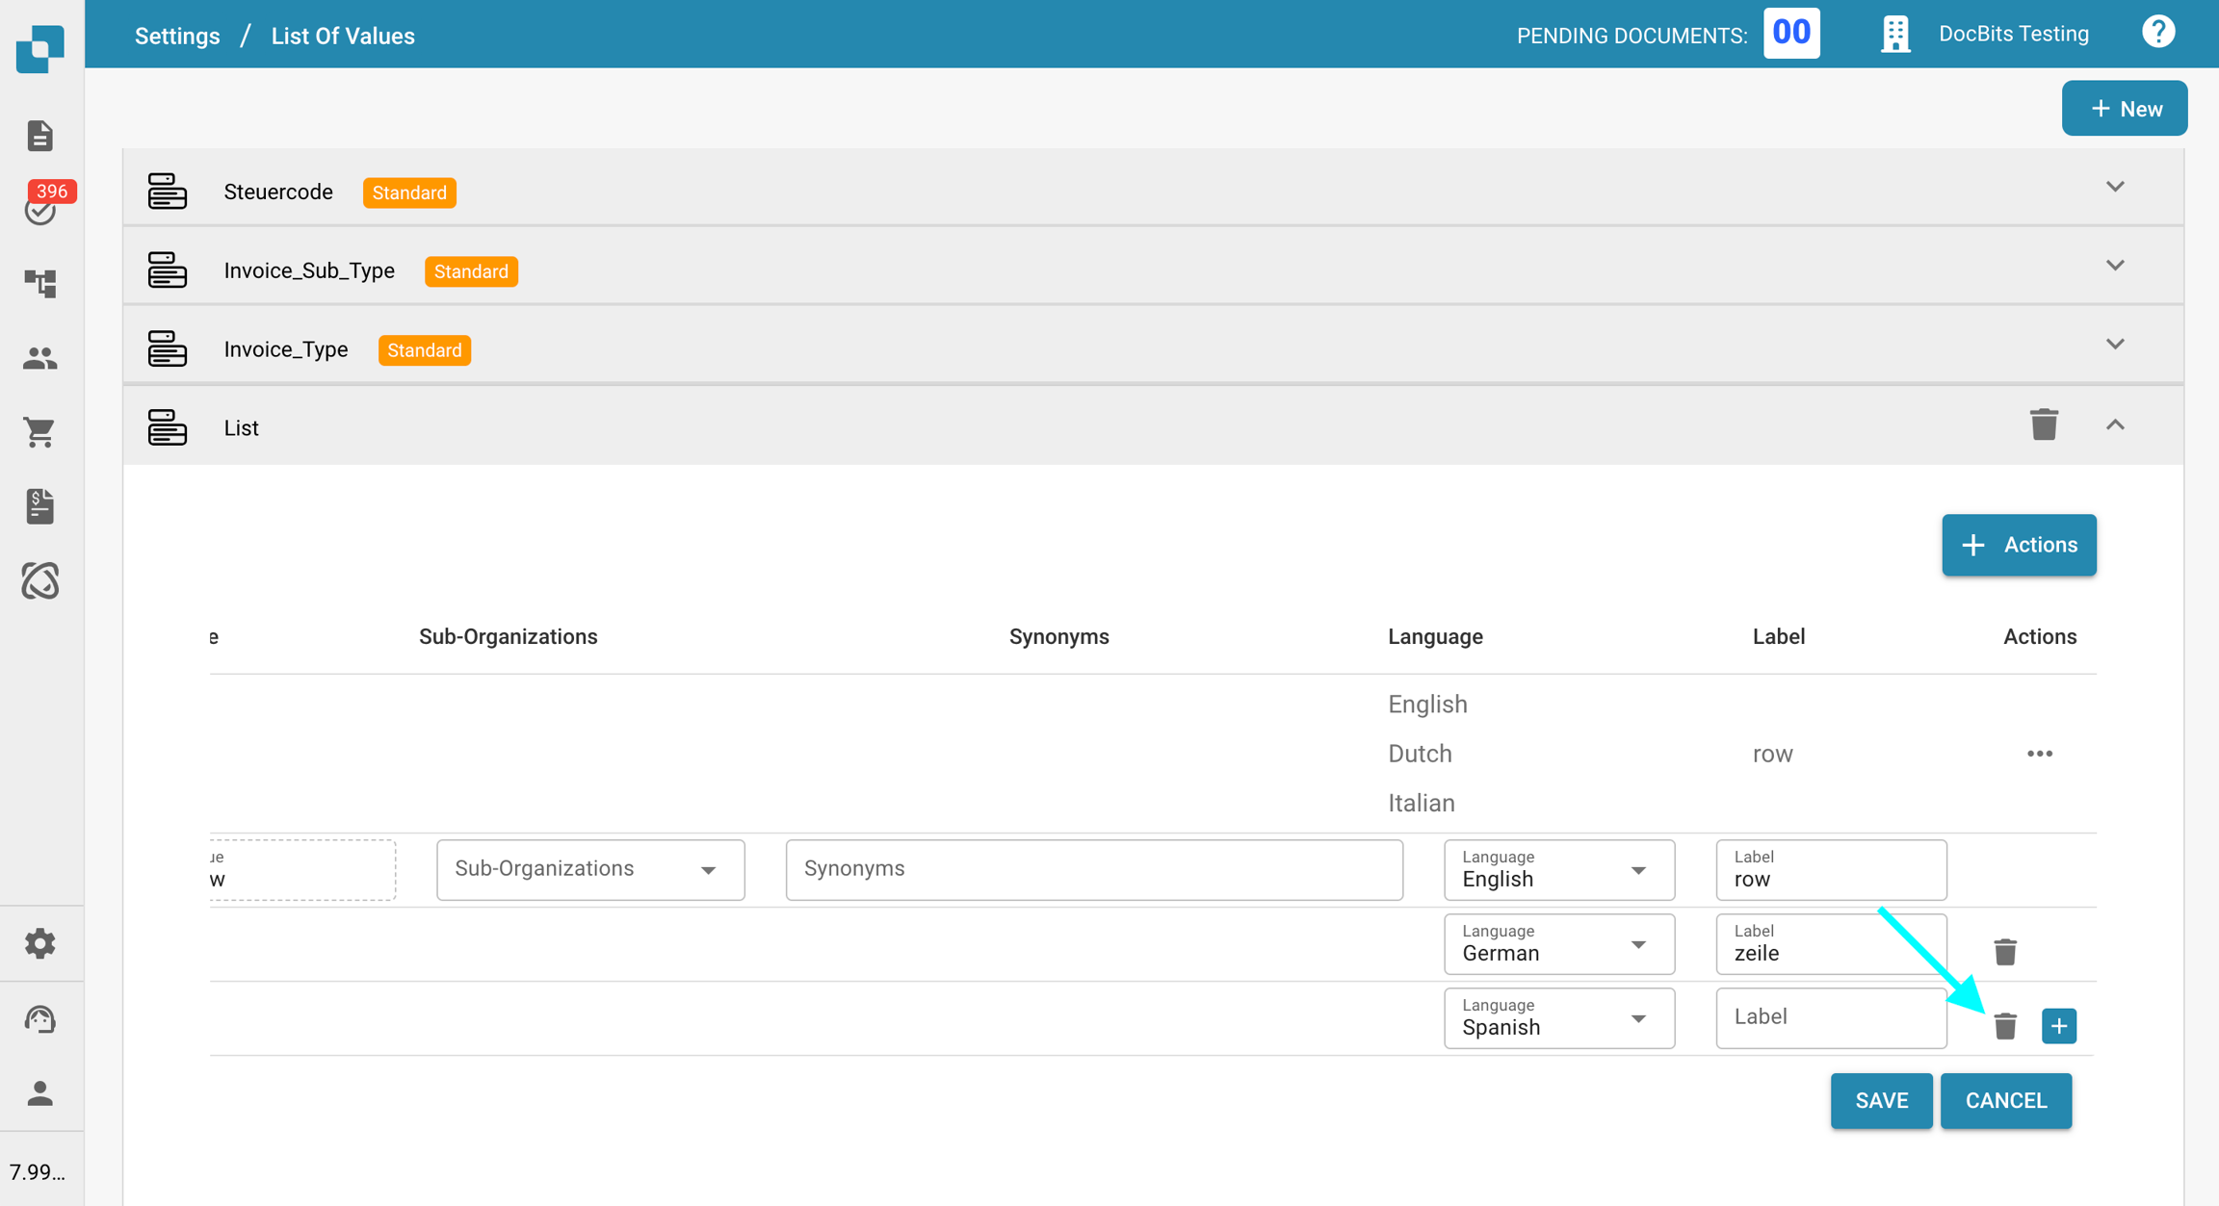This screenshot has height=1206, width=2219.
Task: Delete the List entry via trash icon
Action: pos(2044,424)
